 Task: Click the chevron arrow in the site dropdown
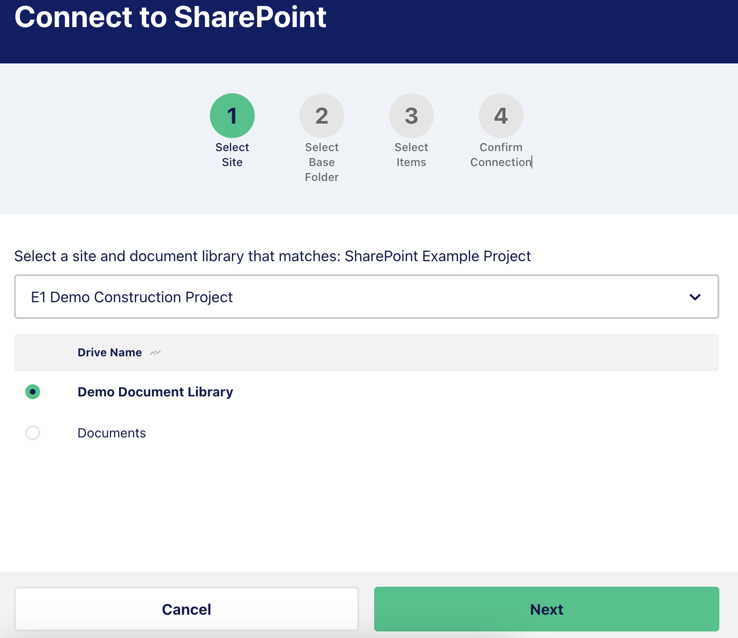[x=695, y=297]
